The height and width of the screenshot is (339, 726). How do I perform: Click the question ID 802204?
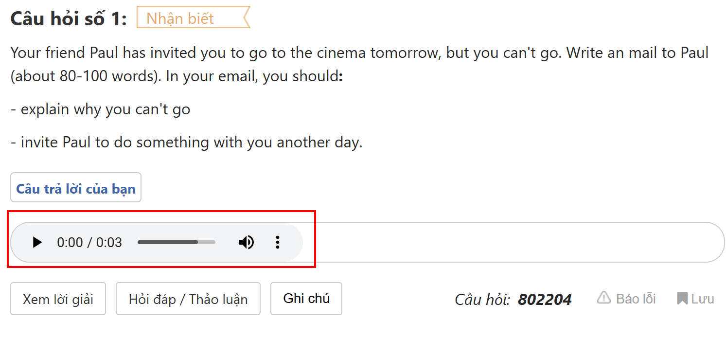point(545,300)
